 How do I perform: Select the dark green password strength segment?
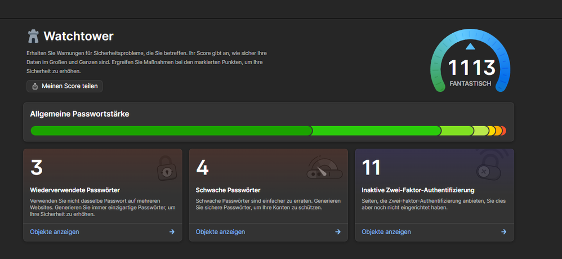169,131
